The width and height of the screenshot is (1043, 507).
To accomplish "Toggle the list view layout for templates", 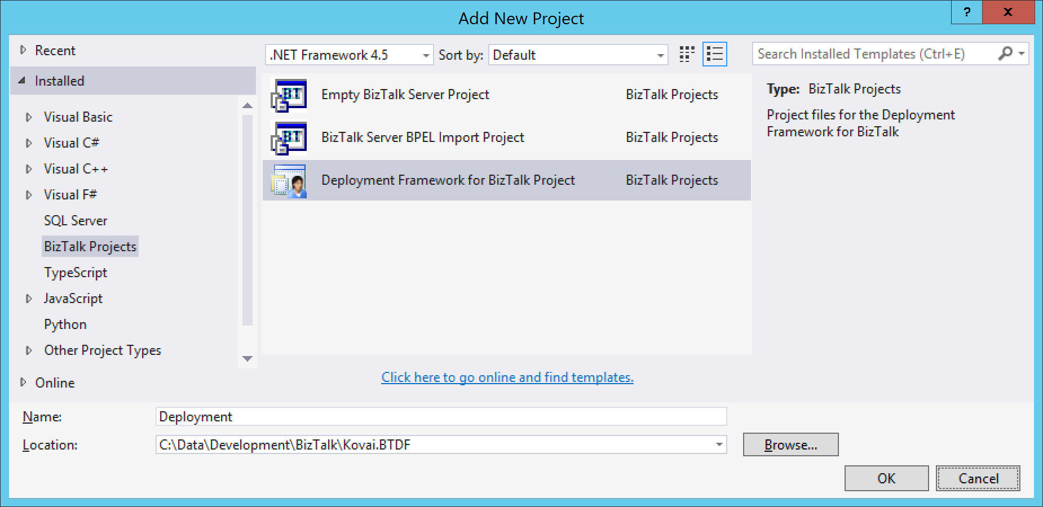I will pyautogui.click(x=714, y=54).
